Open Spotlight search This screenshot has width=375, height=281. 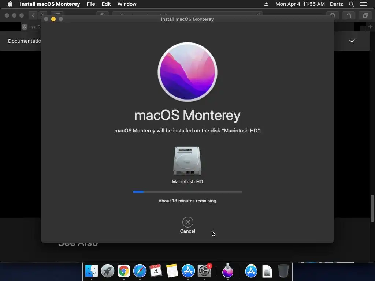(x=352, y=4)
